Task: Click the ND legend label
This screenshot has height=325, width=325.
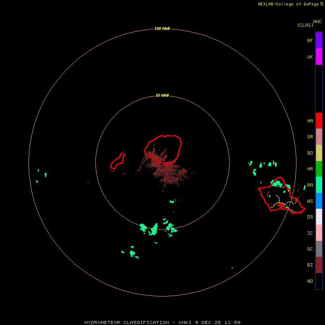Action: pyautogui.click(x=310, y=281)
